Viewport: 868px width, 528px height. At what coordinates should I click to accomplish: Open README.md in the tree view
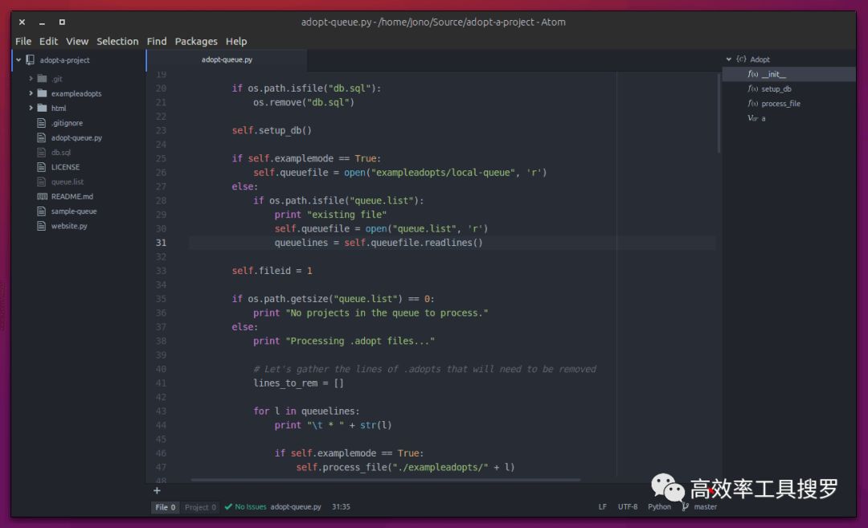click(72, 196)
